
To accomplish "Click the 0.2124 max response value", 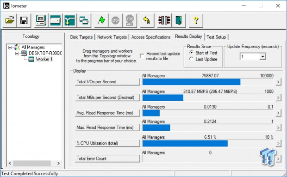I will [210, 122].
